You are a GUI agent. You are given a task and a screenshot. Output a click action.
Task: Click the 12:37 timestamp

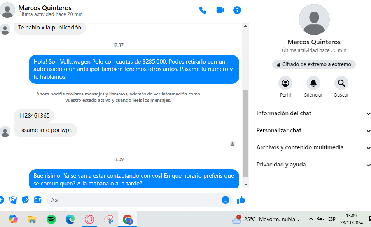coord(118,45)
